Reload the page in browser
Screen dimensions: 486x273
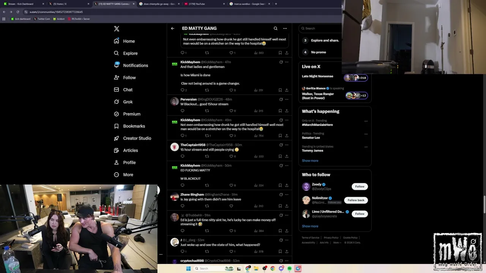17,12
